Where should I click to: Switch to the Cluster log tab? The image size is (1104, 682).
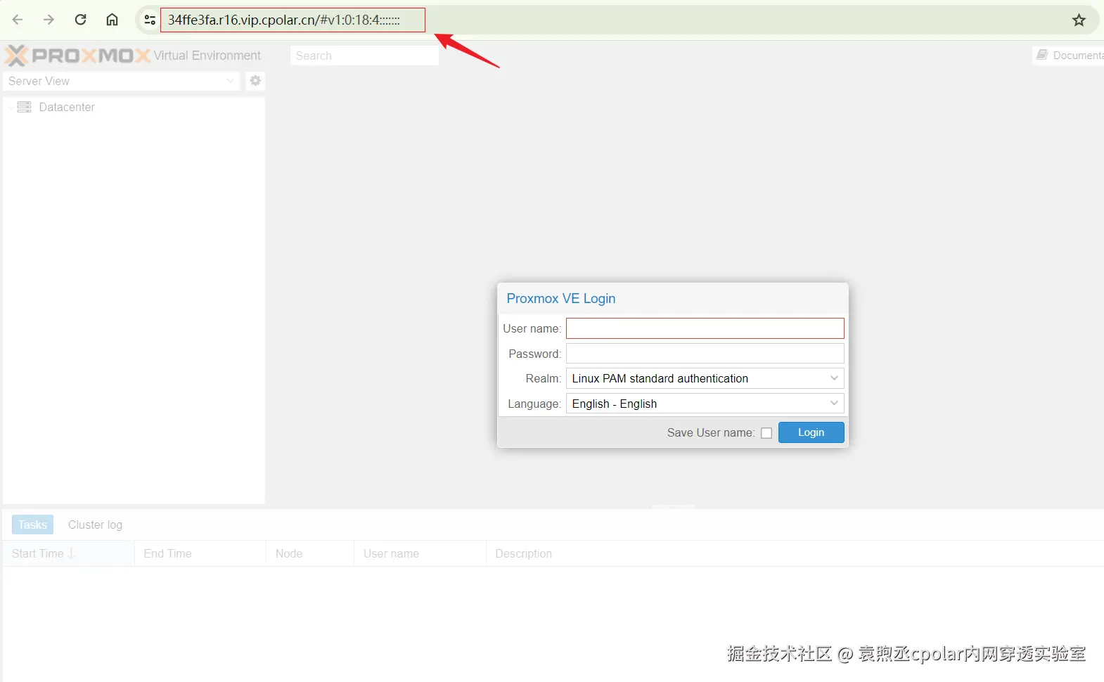pos(95,525)
